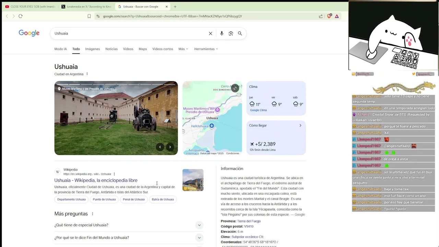
Task: Share this page via the share icon
Action: click(x=321, y=16)
